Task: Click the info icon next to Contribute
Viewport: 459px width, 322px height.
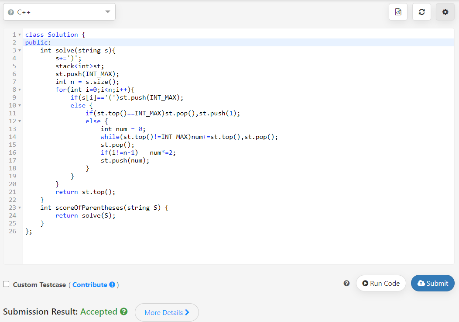Action: [x=112, y=285]
